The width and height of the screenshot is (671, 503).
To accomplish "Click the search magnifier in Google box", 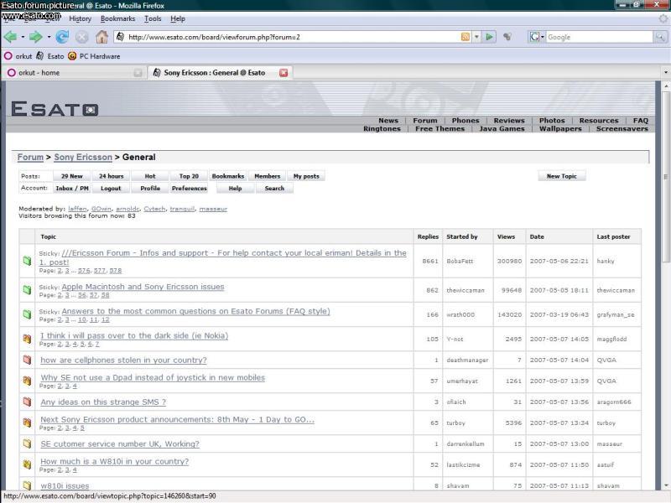I will tap(660, 37).
